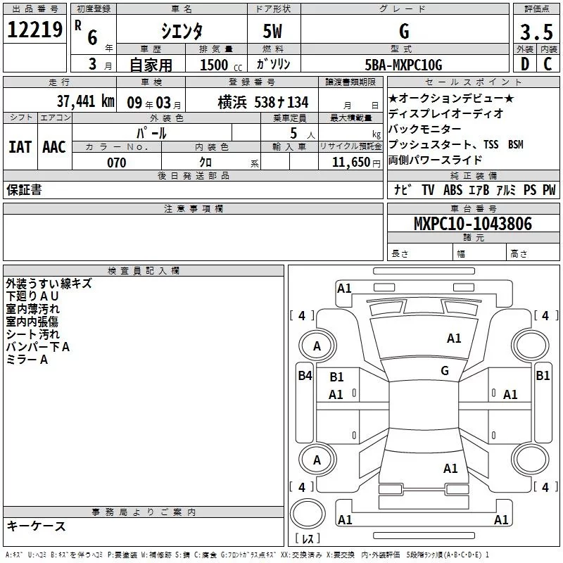
Task: Select the interior grade C
Action: [548, 64]
